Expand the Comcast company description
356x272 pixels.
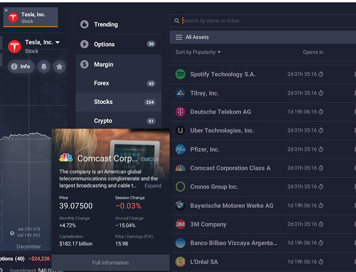point(153,186)
